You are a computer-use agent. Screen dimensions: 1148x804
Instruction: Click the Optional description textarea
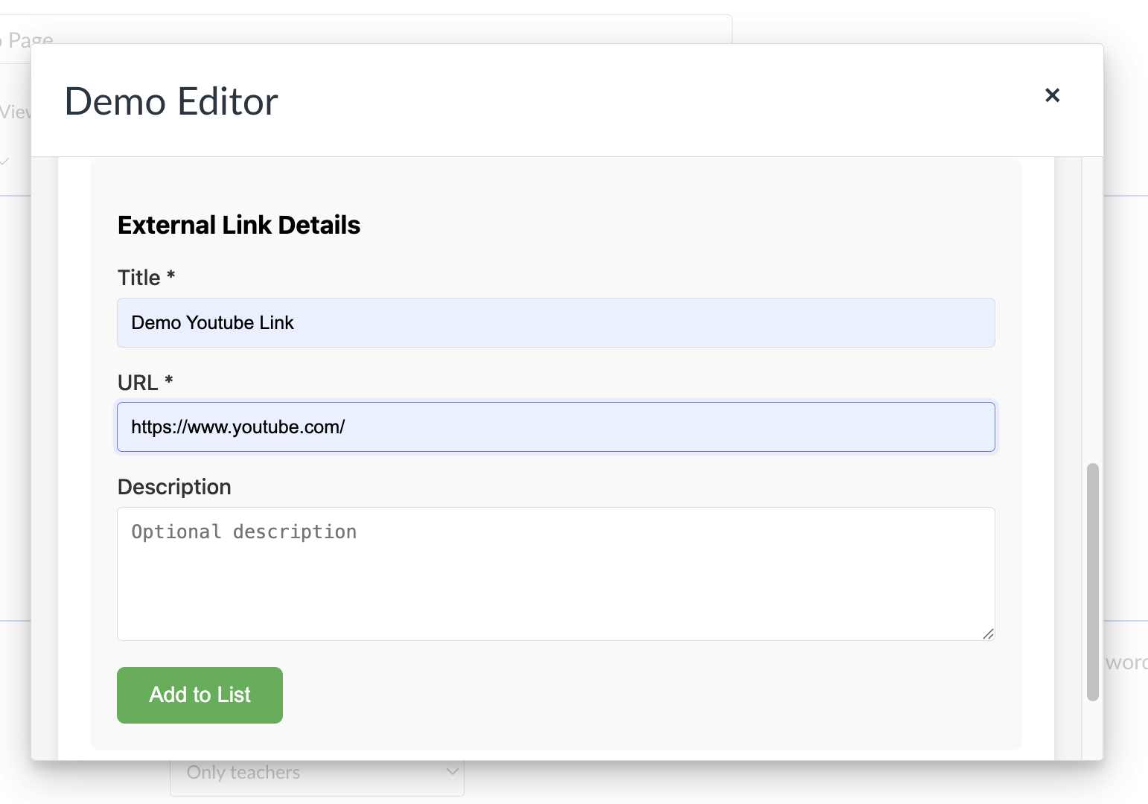pos(555,573)
